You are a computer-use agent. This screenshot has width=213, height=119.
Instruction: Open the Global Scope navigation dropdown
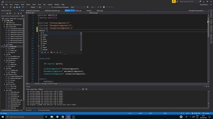pos(118,13)
